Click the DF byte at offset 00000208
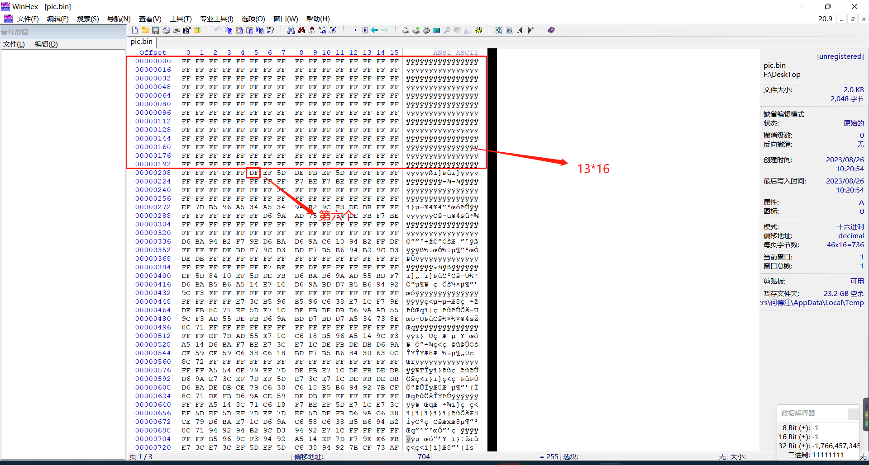 [254, 173]
